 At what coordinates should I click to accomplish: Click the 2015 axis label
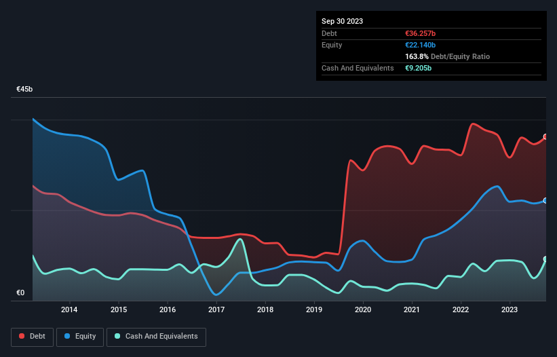coord(119,309)
